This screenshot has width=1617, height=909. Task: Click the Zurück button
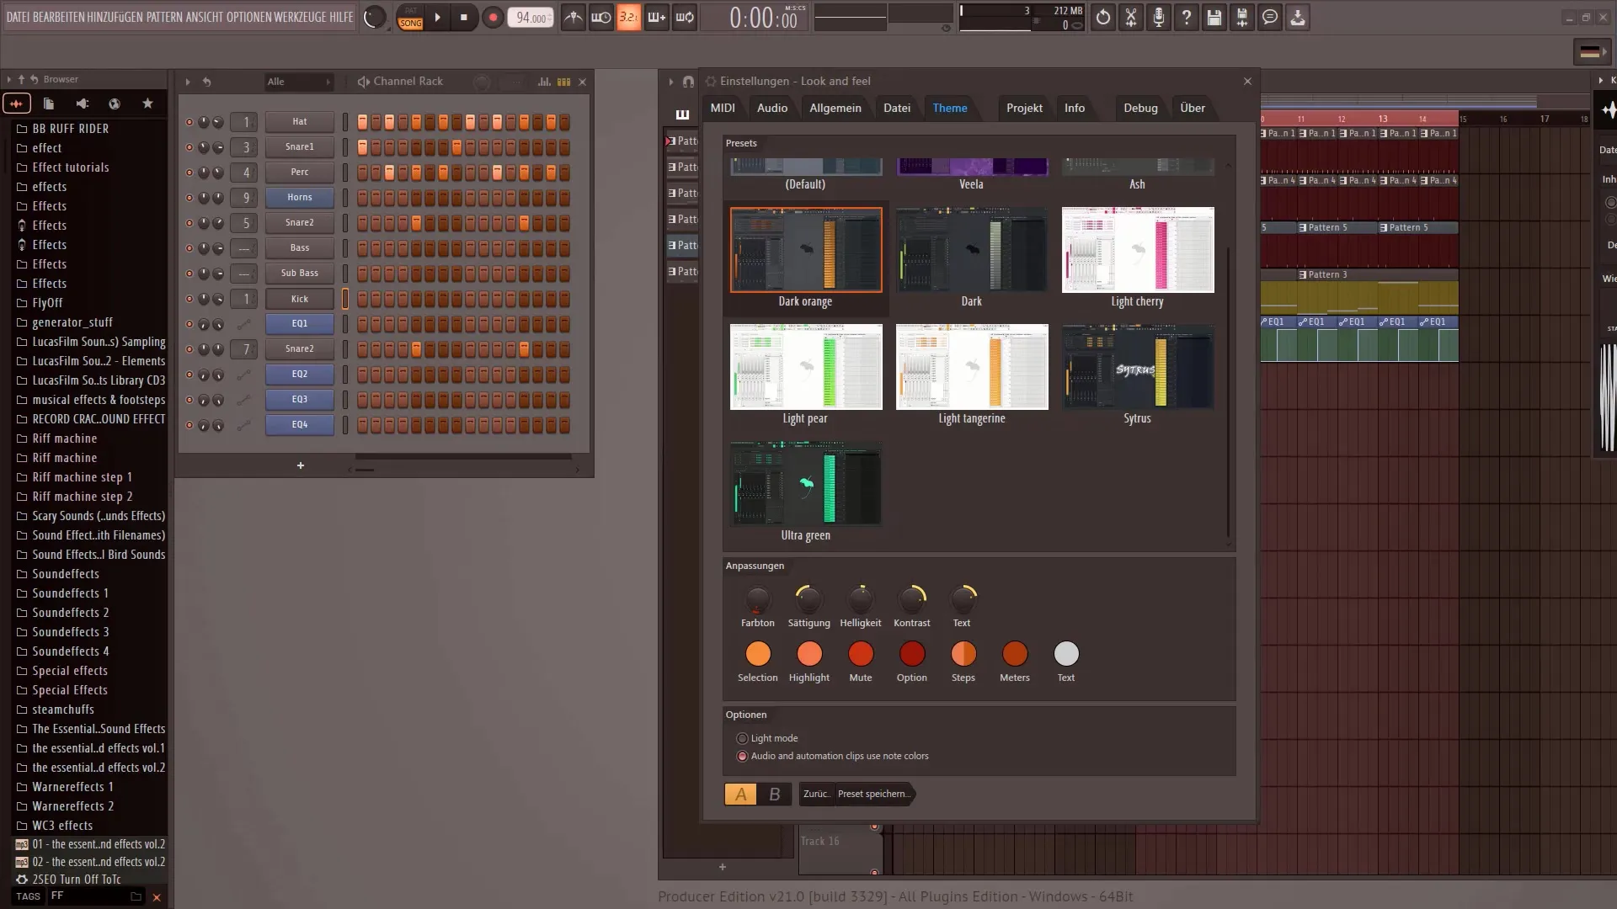pos(814,794)
